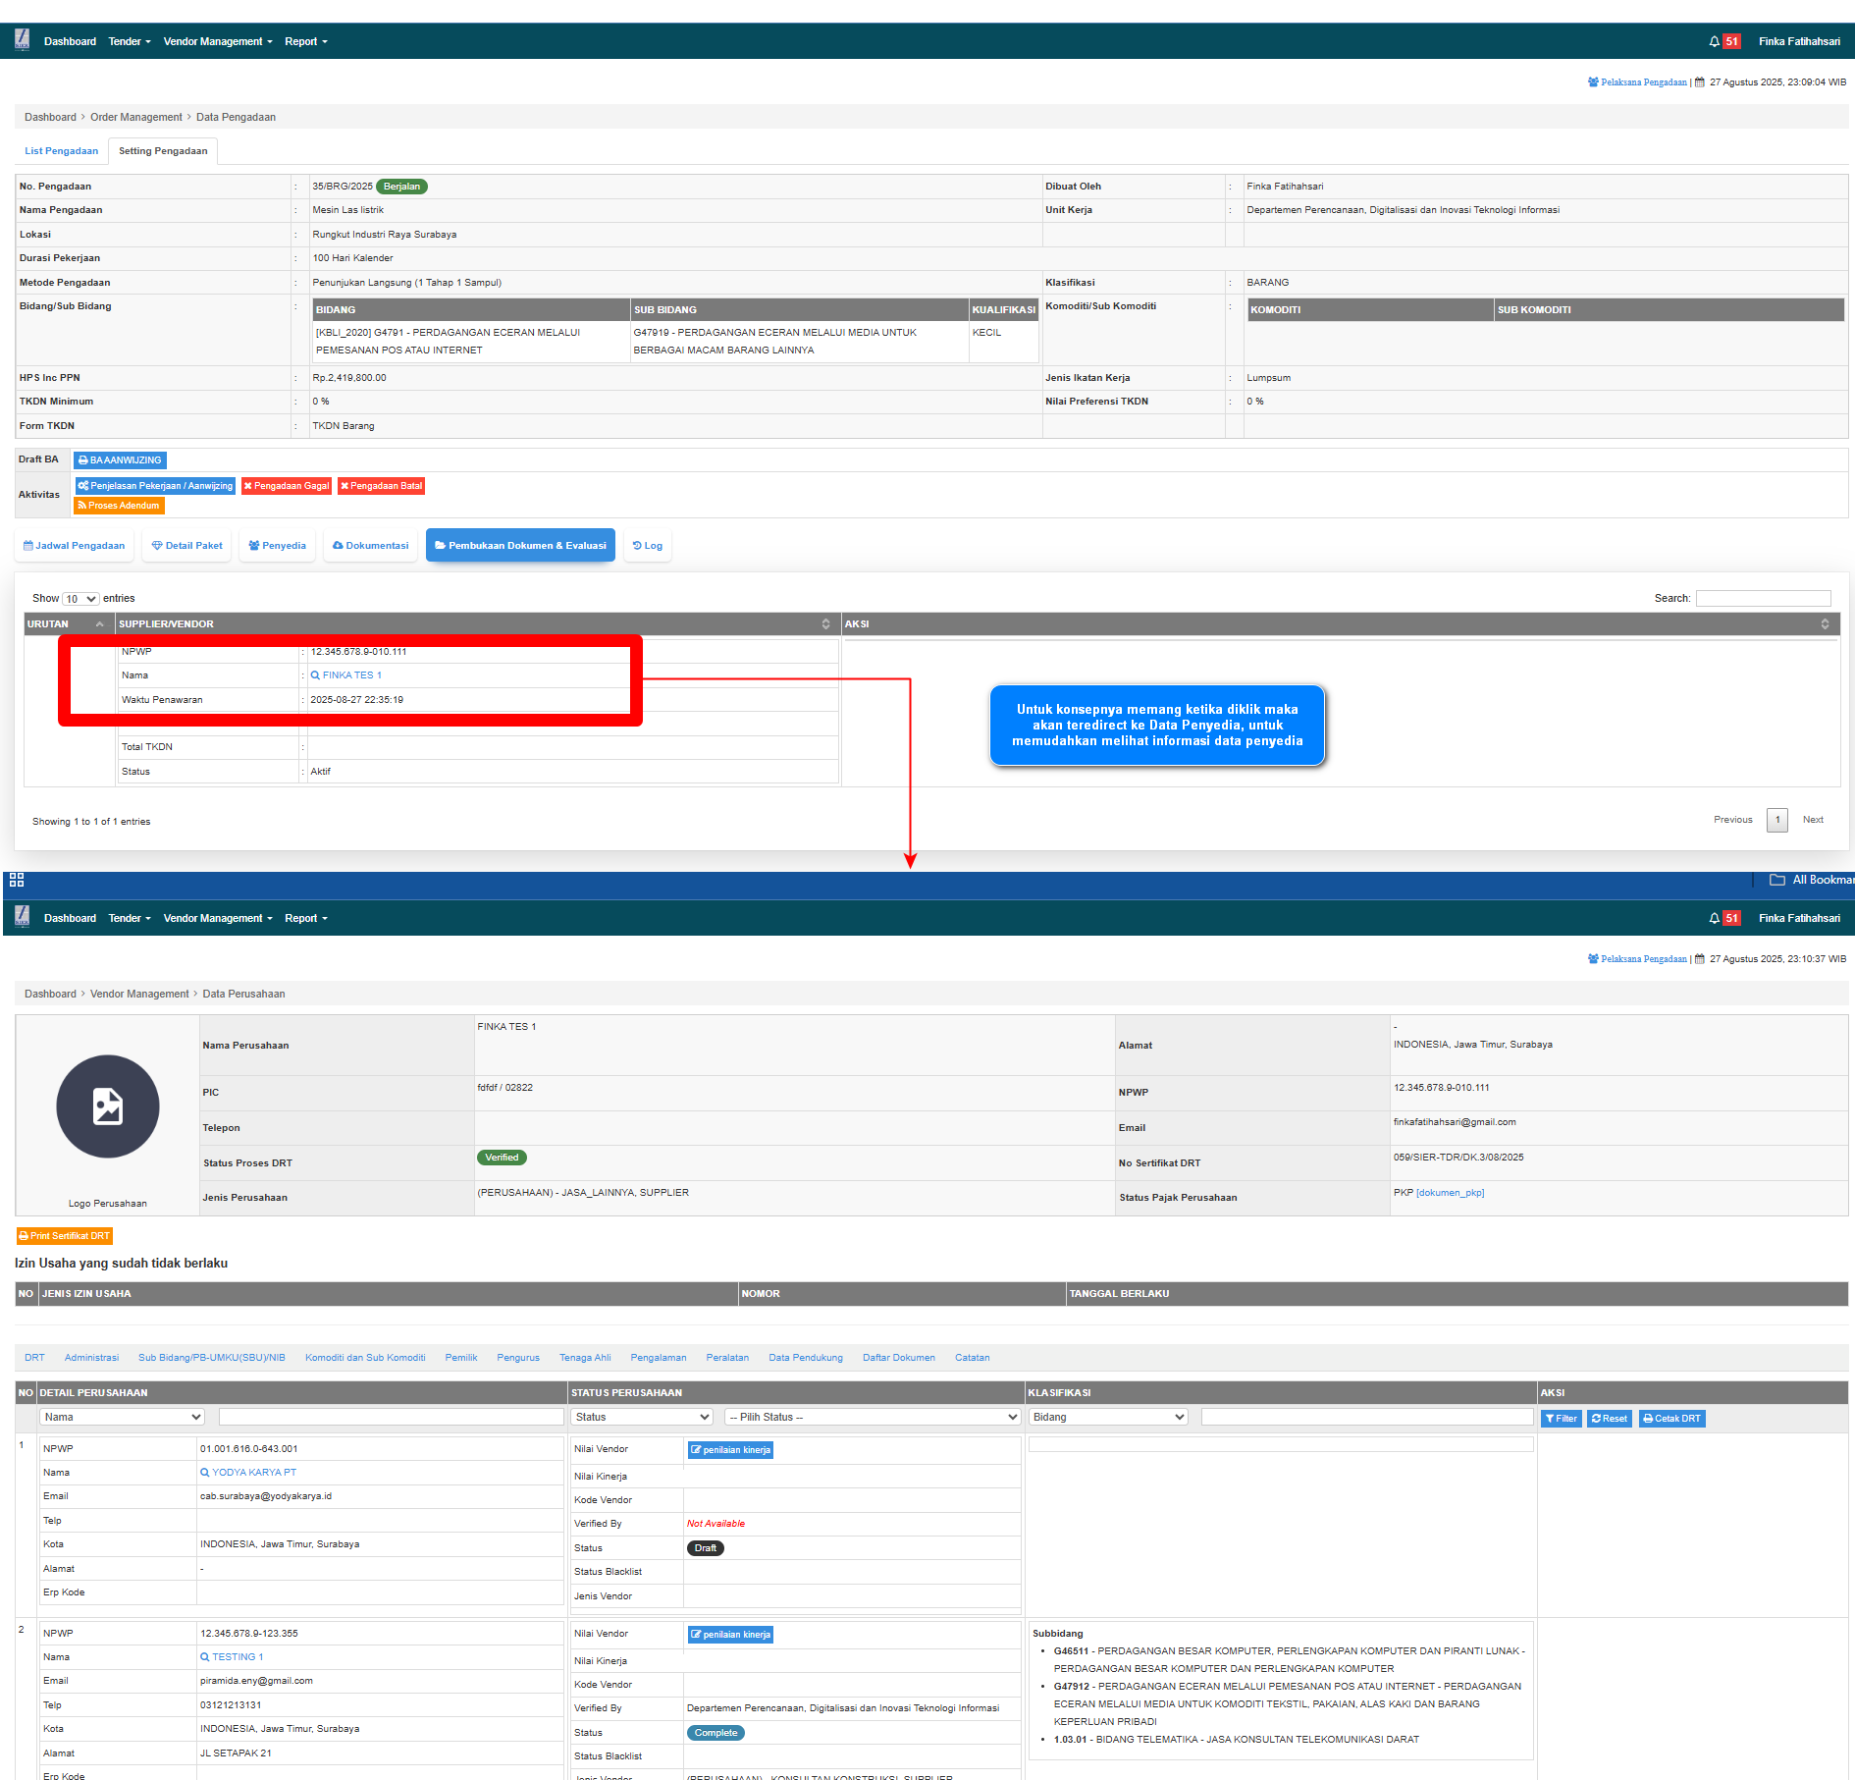Viewport: 1855px width, 1780px height.
Task: Click the Cetak DRT print button
Action: 1671,1419
